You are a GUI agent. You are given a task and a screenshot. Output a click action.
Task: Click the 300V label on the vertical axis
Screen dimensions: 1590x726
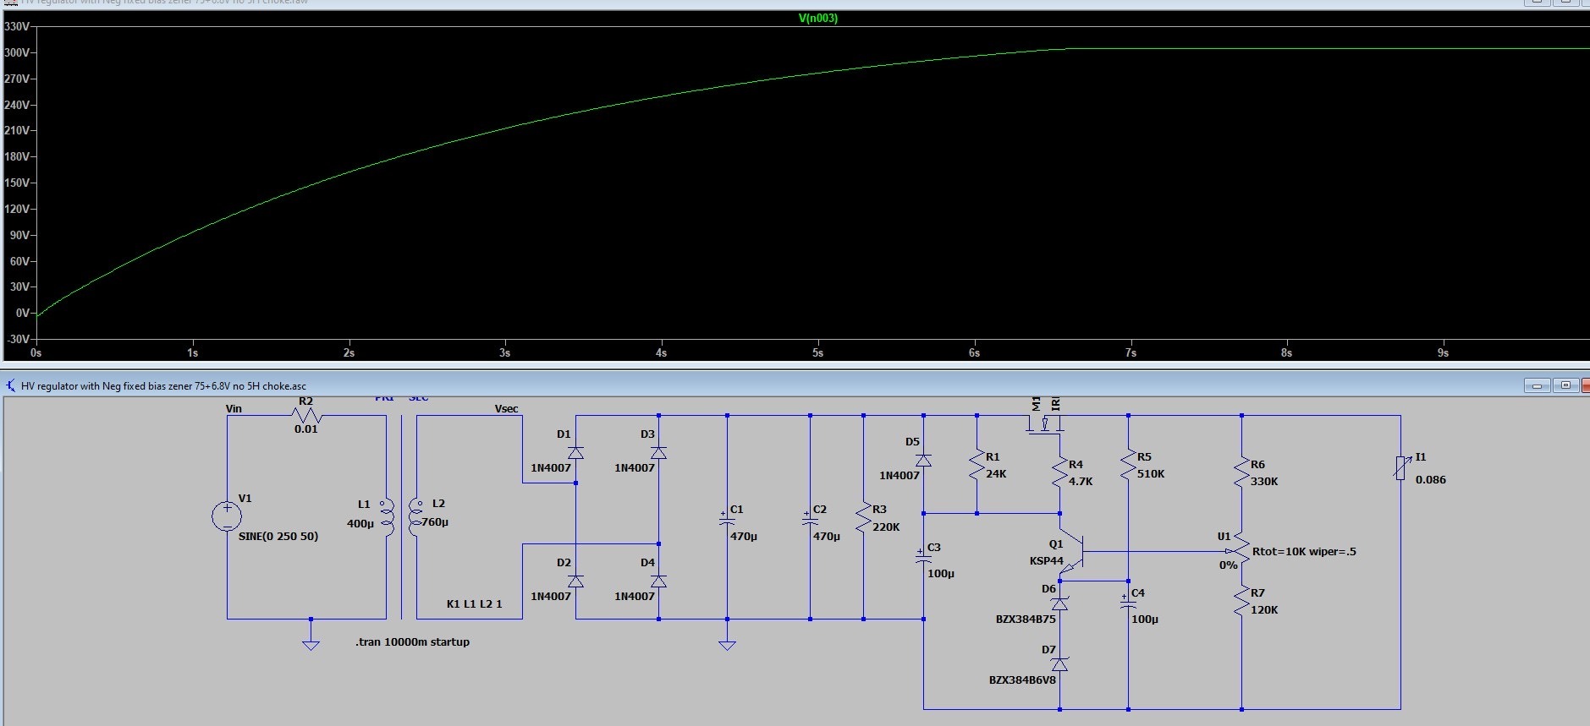(x=17, y=52)
